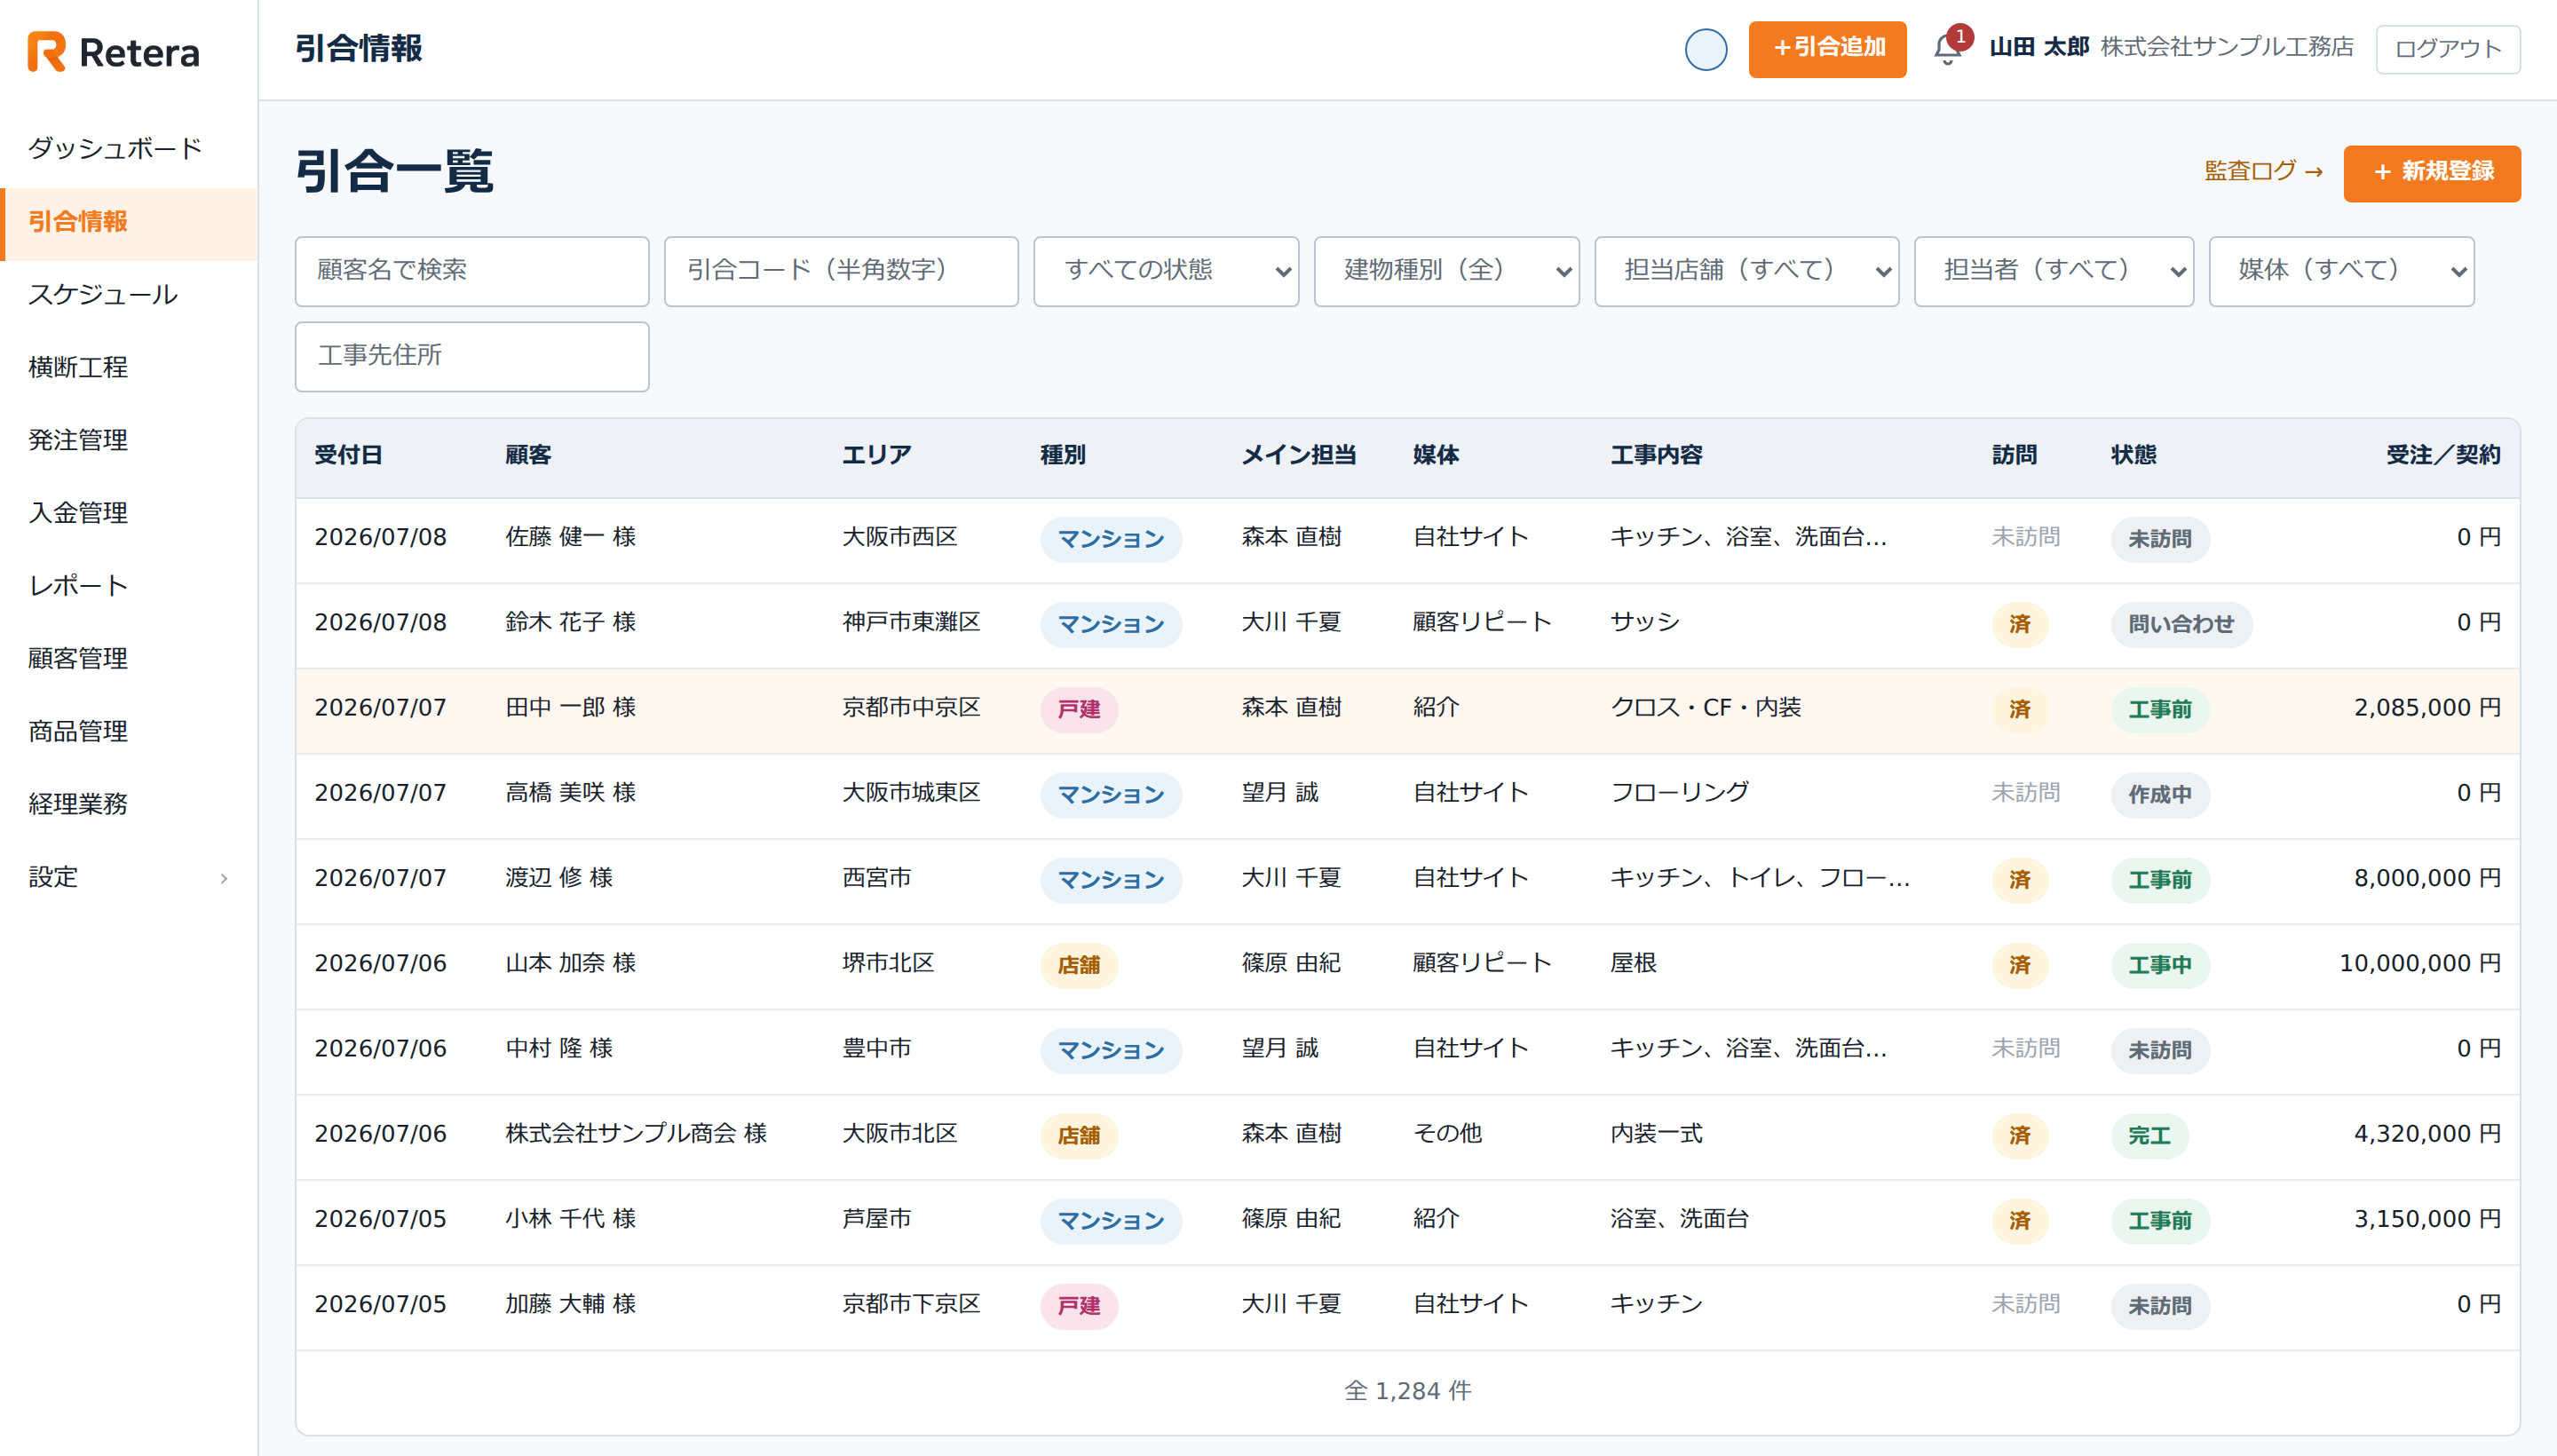The height and width of the screenshot is (1456, 2557).
Task: Open 経理業務 in the sidebar
Action: coord(129,805)
